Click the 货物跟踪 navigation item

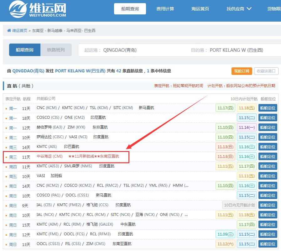274,9
